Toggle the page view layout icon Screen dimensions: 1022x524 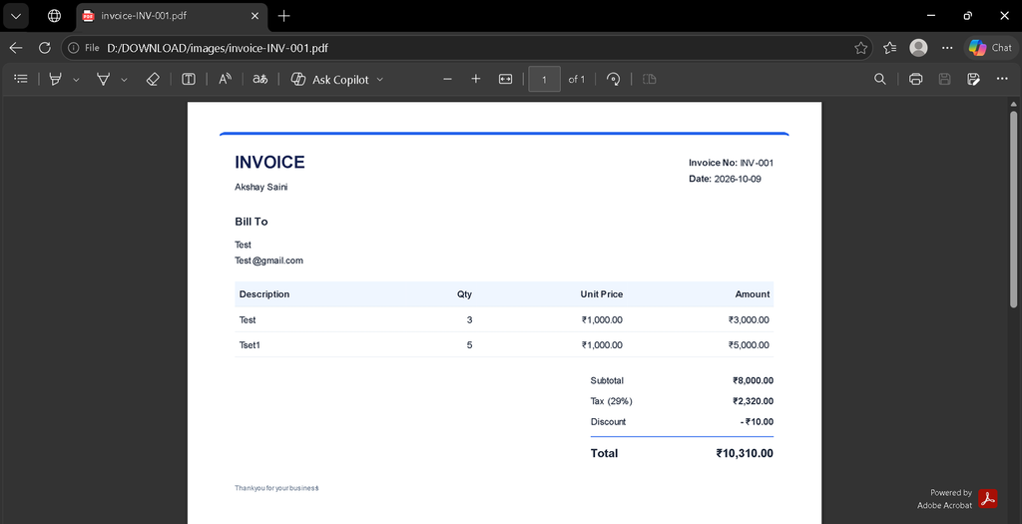click(649, 79)
